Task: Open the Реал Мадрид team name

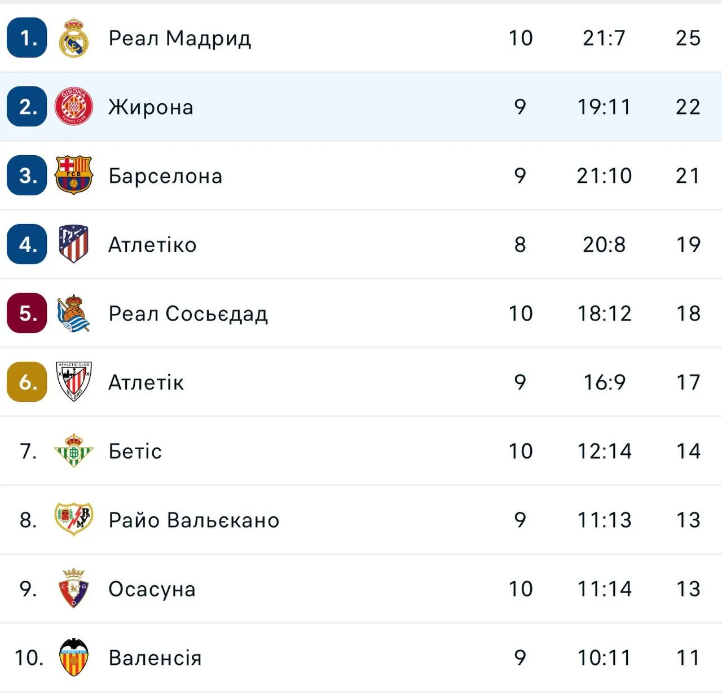Action: 179,38
